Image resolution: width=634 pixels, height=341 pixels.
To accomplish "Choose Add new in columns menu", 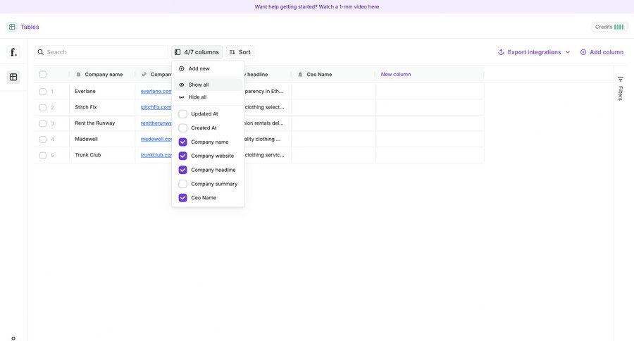I will pyautogui.click(x=208, y=68).
